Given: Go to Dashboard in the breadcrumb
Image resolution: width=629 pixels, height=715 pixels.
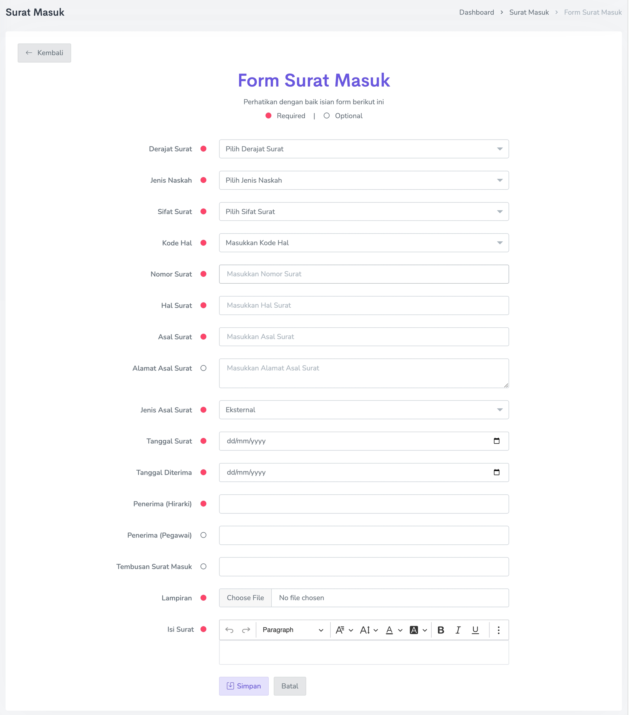Looking at the screenshot, I should pos(476,12).
